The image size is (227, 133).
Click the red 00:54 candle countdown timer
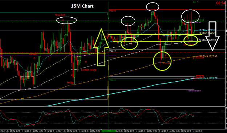click(220, 3)
